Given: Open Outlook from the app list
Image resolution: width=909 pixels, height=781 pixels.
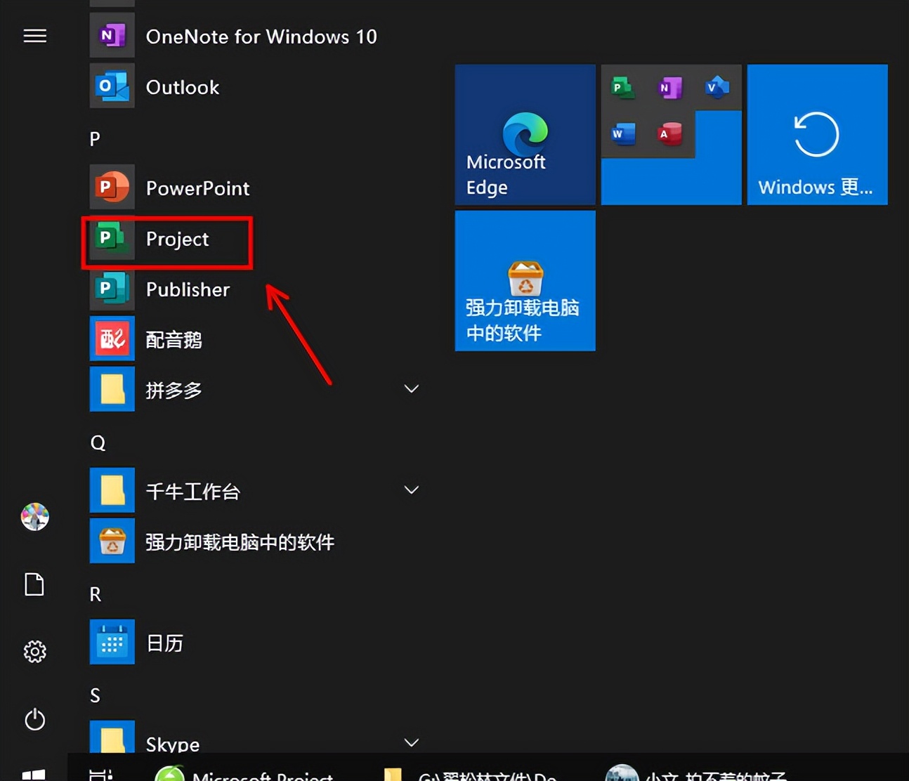Looking at the screenshot, I should click(x=182, y=86).
